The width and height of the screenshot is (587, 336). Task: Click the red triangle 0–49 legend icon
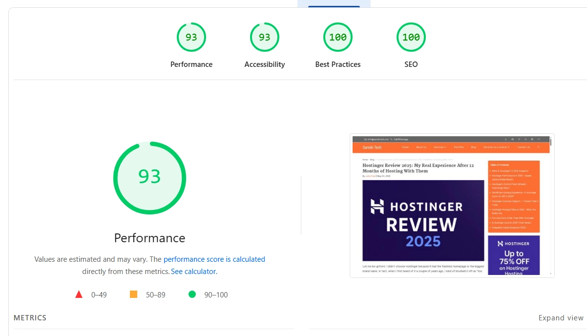79,294
